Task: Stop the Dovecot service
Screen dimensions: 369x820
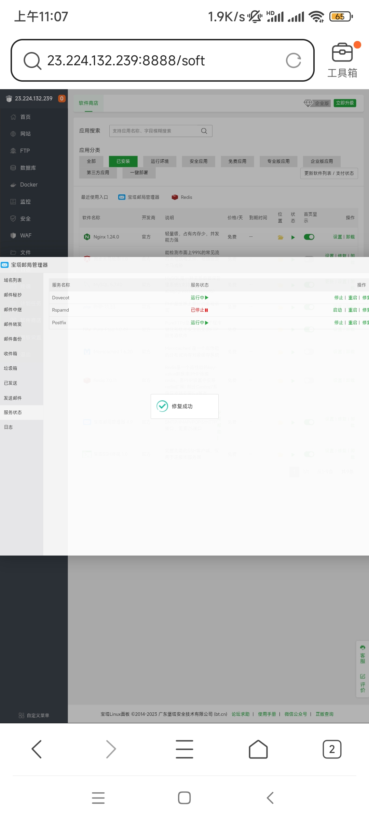Action: [339, 298]
